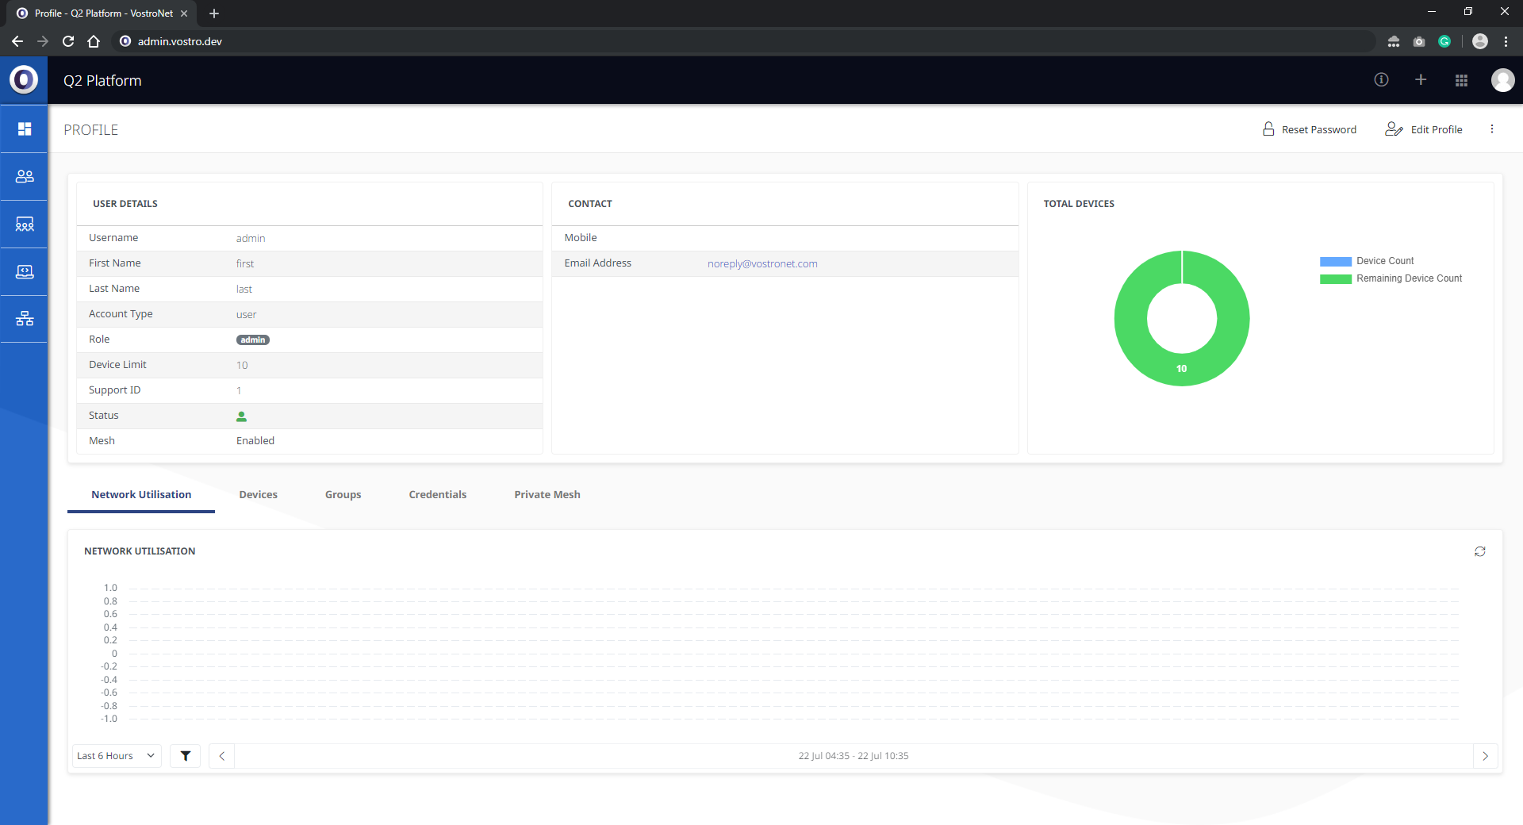This screenshot has height=825, width=1523.
Task: Open the groups icon in sidebar
Action: (x=25, y=224)
